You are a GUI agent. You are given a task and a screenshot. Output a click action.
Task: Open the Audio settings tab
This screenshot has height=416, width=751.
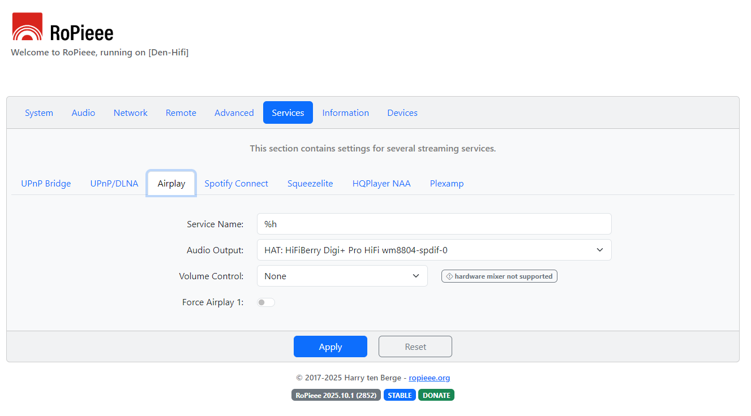point(83,113)
